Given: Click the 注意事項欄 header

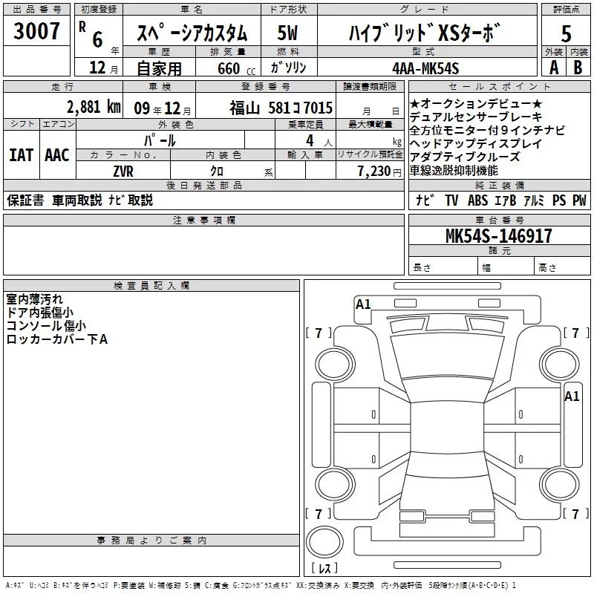Looking at the screenshot, I should point(203,220).
